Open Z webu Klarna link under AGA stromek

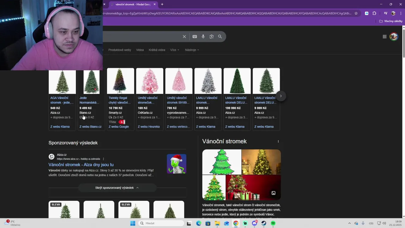coord(60,127)
